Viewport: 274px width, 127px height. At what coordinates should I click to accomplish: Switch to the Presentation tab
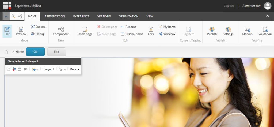[x=55, y=16]
